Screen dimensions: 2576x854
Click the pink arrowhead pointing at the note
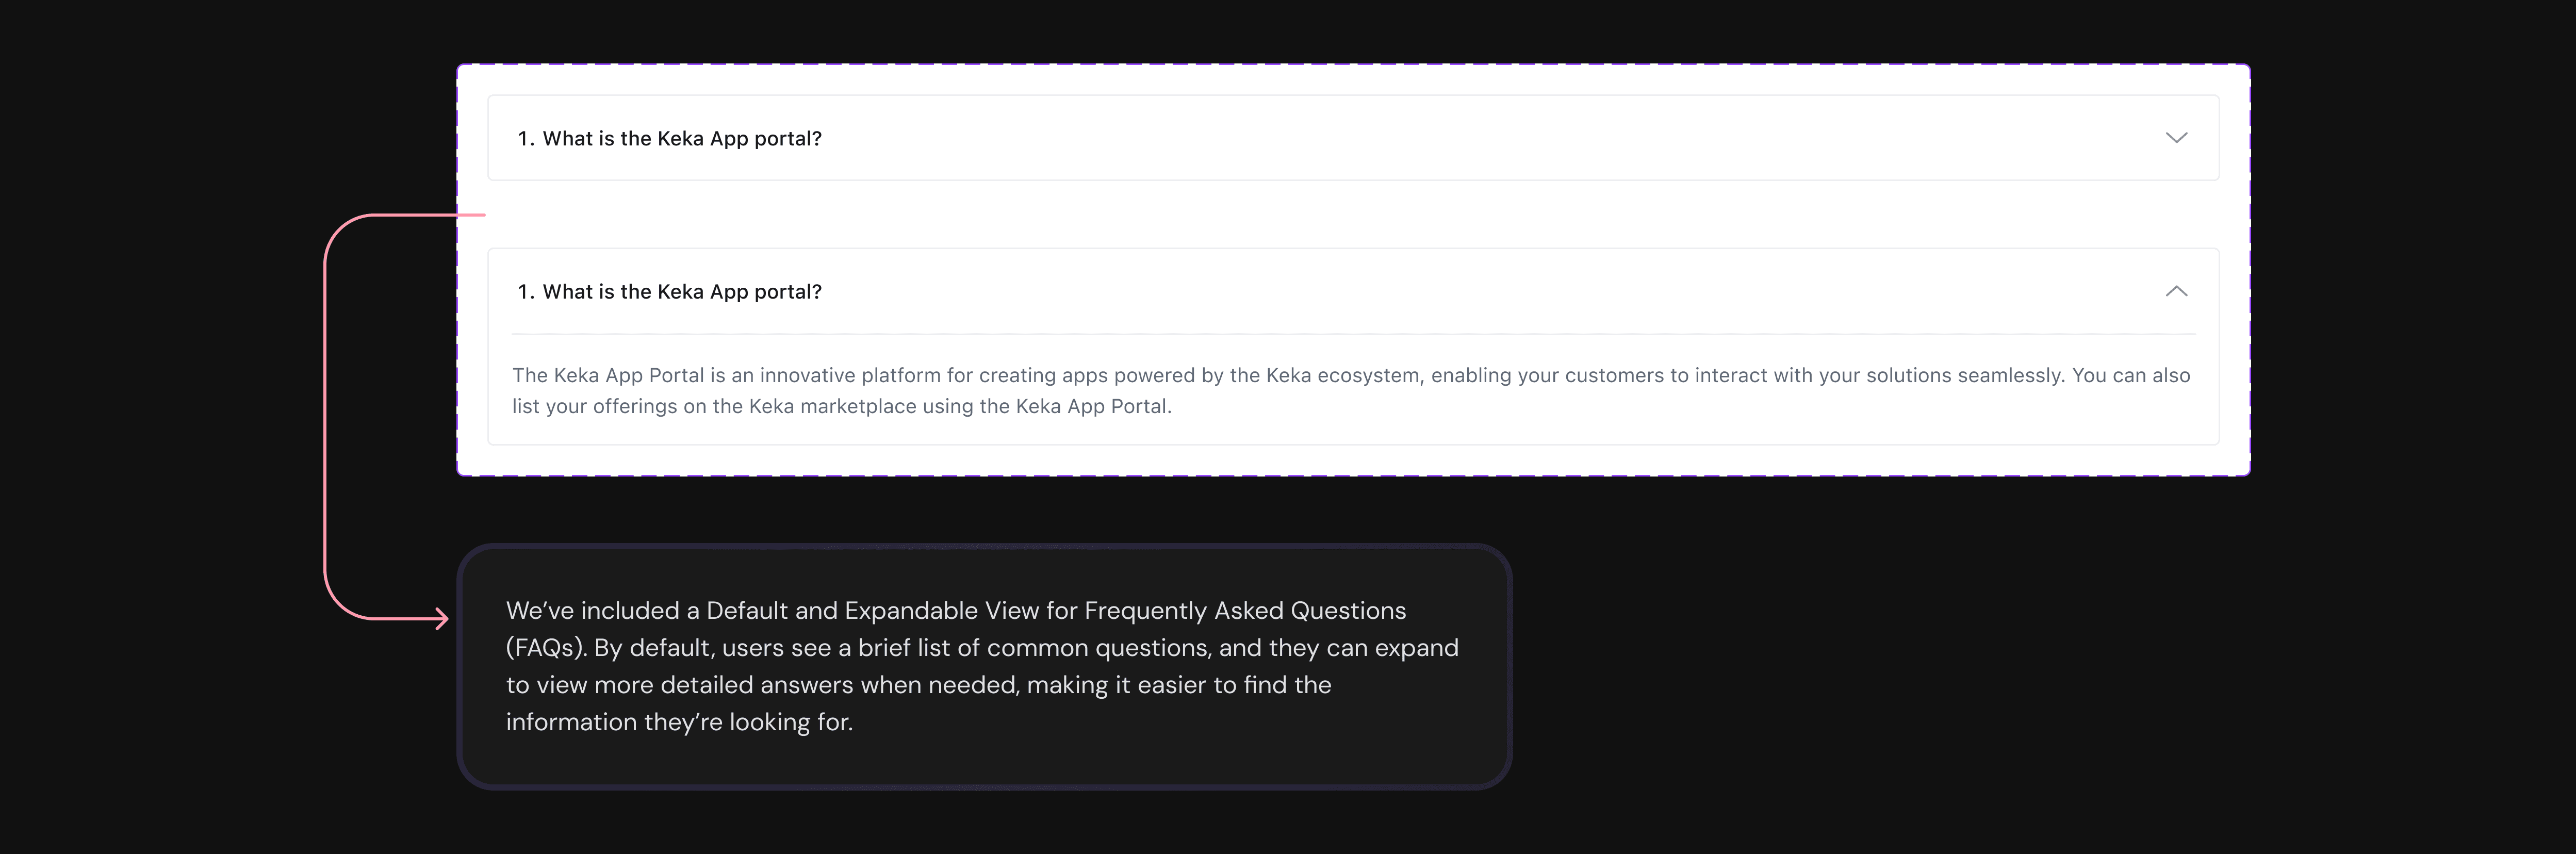[441, 619]
